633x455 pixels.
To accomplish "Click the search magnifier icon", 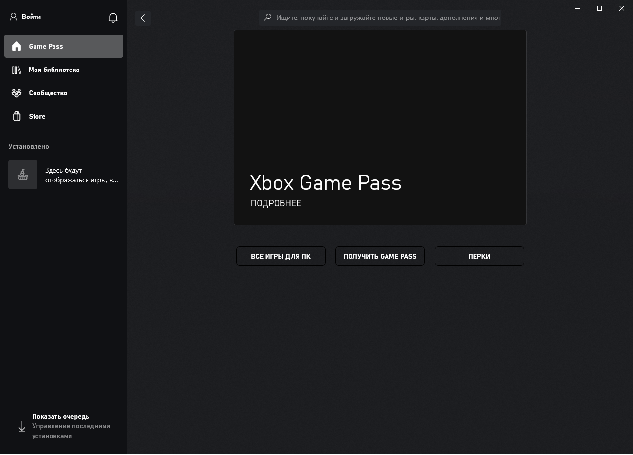I will pos(267,17).
